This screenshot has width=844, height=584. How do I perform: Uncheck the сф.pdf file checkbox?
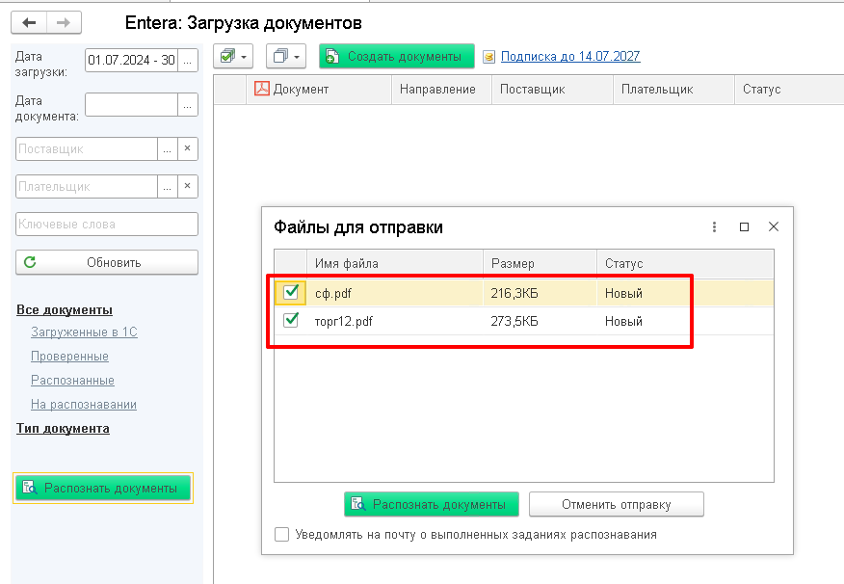pos(291,292)
